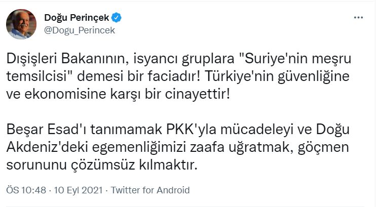376x207 pixels.
Task: Open Doğu Perinçek's profile picture
Action: (20, 24)
